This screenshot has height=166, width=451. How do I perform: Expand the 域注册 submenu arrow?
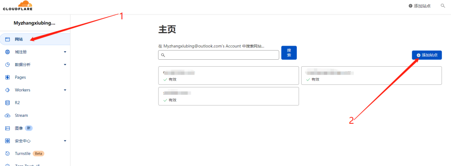point(65,52)
